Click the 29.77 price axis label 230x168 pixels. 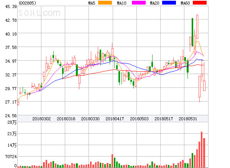[11, 89]
